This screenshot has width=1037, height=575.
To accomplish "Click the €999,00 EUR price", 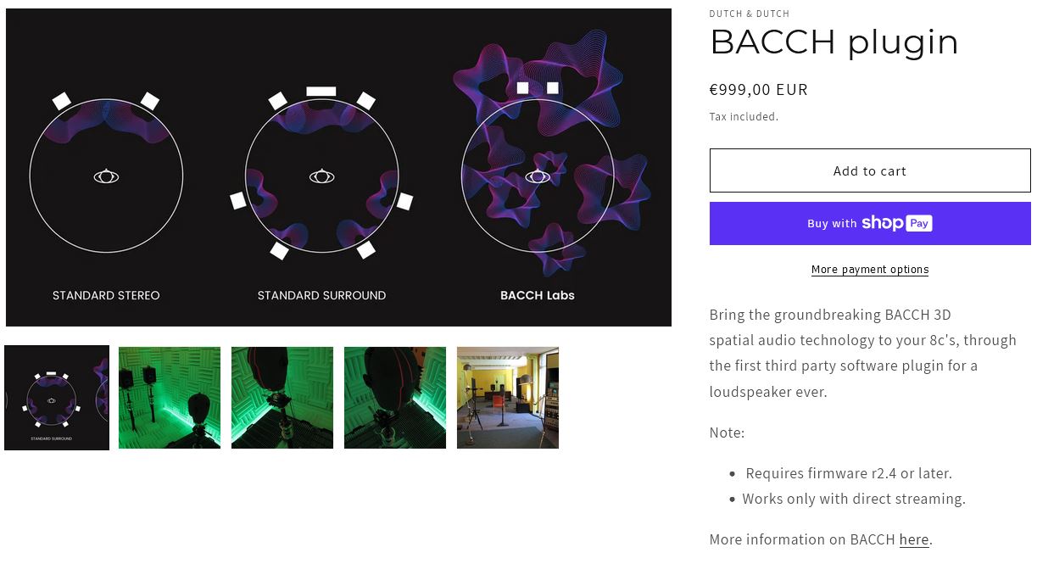I will point(758,89).
